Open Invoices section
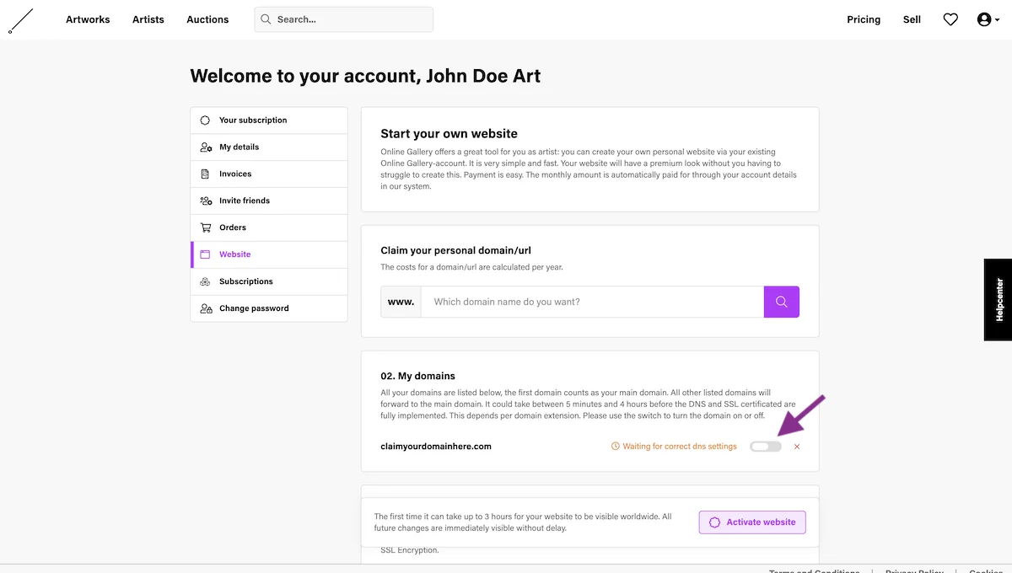This screenshot has height=573, width=1012. tap(269, 174)
